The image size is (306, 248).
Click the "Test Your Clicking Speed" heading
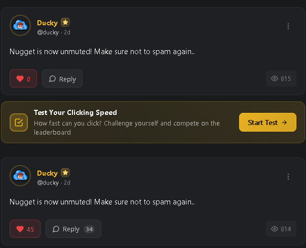click(75, 112)
